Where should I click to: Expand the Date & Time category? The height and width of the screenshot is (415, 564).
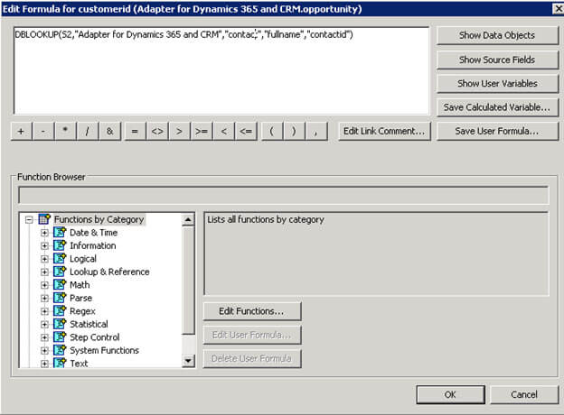[44, 233]
